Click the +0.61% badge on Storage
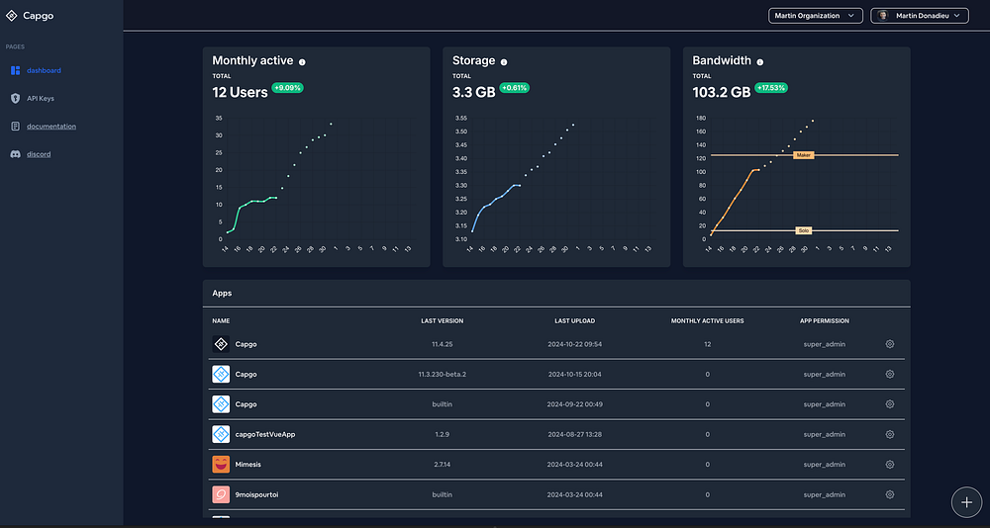This screenshot has height=528, width=990. point(515,88)
